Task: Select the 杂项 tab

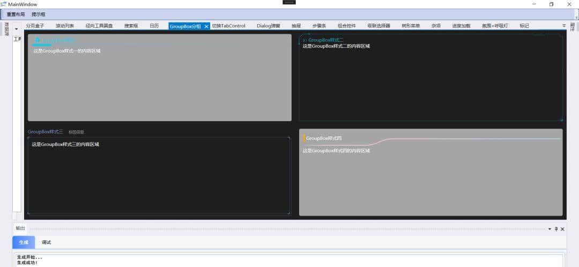Action: tap(436, 26)
